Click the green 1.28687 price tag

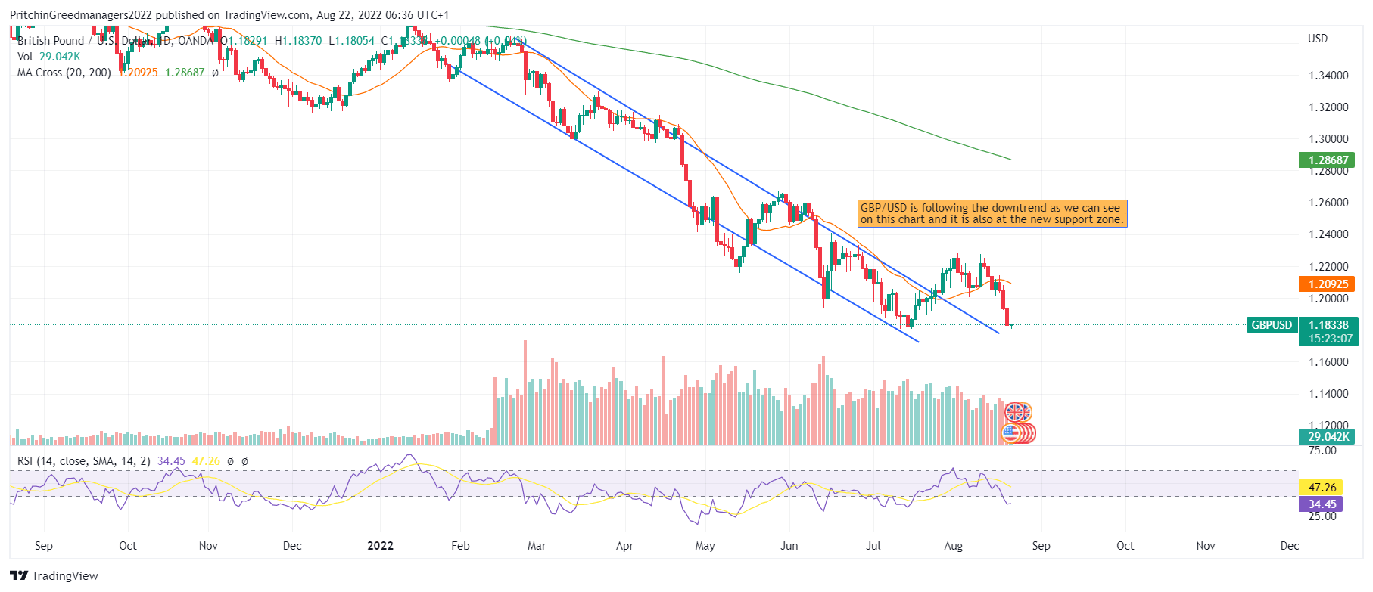[1326, 160]
